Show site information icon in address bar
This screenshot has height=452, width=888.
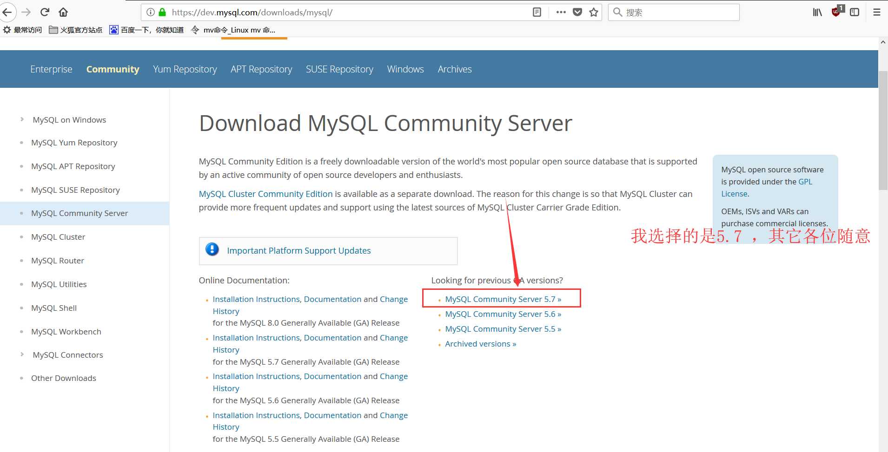pos(151,12)
